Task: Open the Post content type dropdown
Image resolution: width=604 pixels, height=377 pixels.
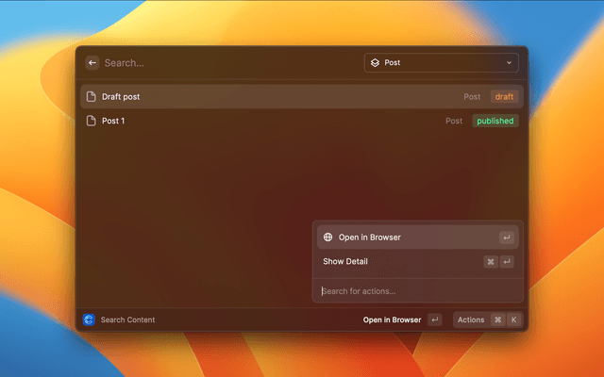Action: 441,63
